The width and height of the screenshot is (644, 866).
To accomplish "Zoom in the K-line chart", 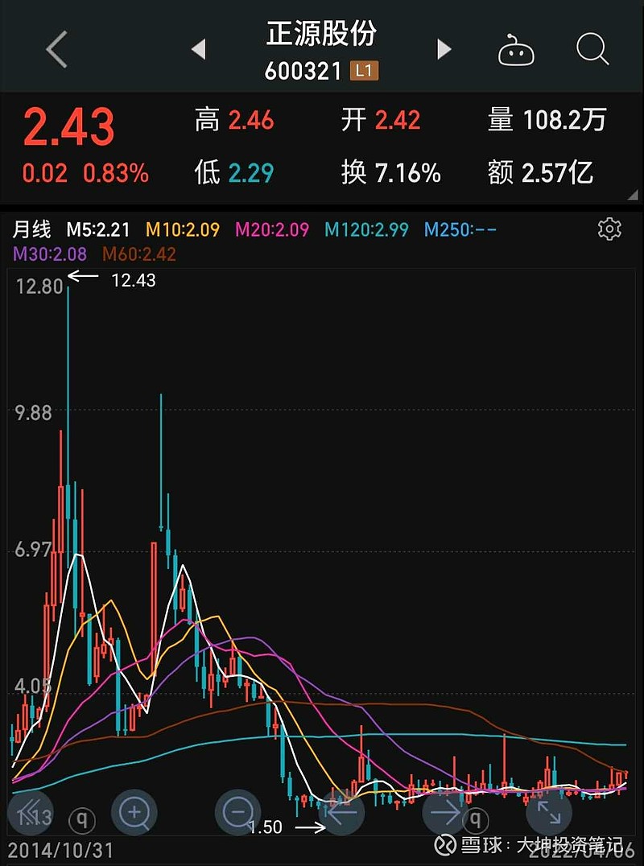I will point(134,812).
